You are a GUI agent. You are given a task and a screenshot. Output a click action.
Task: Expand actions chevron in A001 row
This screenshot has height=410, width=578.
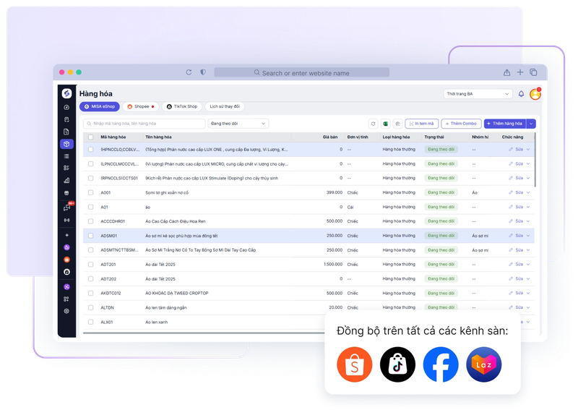528,192
